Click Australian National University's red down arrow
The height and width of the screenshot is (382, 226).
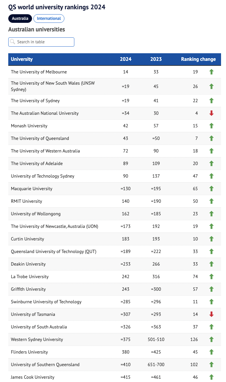click(211, 113)
